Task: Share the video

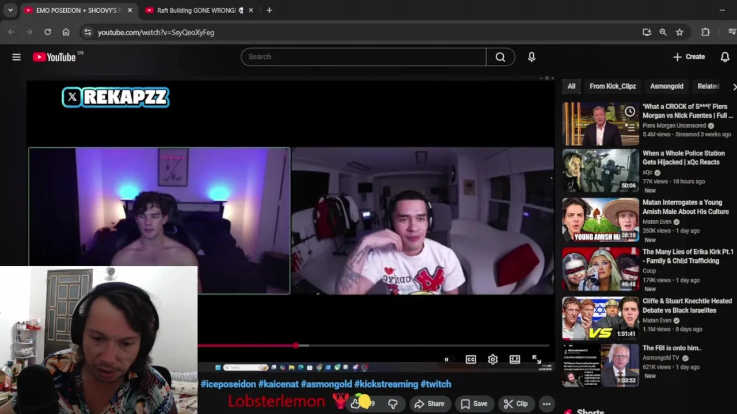Action: click(x=430, y=404)
